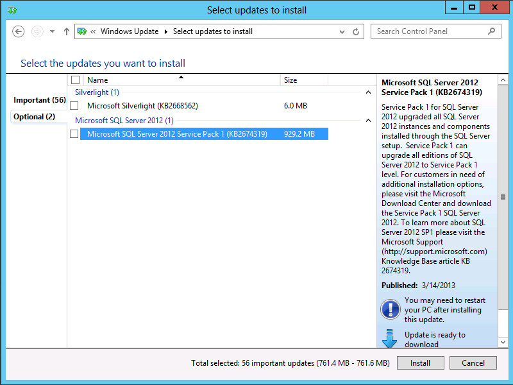Screen dimensions: 513x385
Task: Maximize the window
Action: (x=472, y=8)
